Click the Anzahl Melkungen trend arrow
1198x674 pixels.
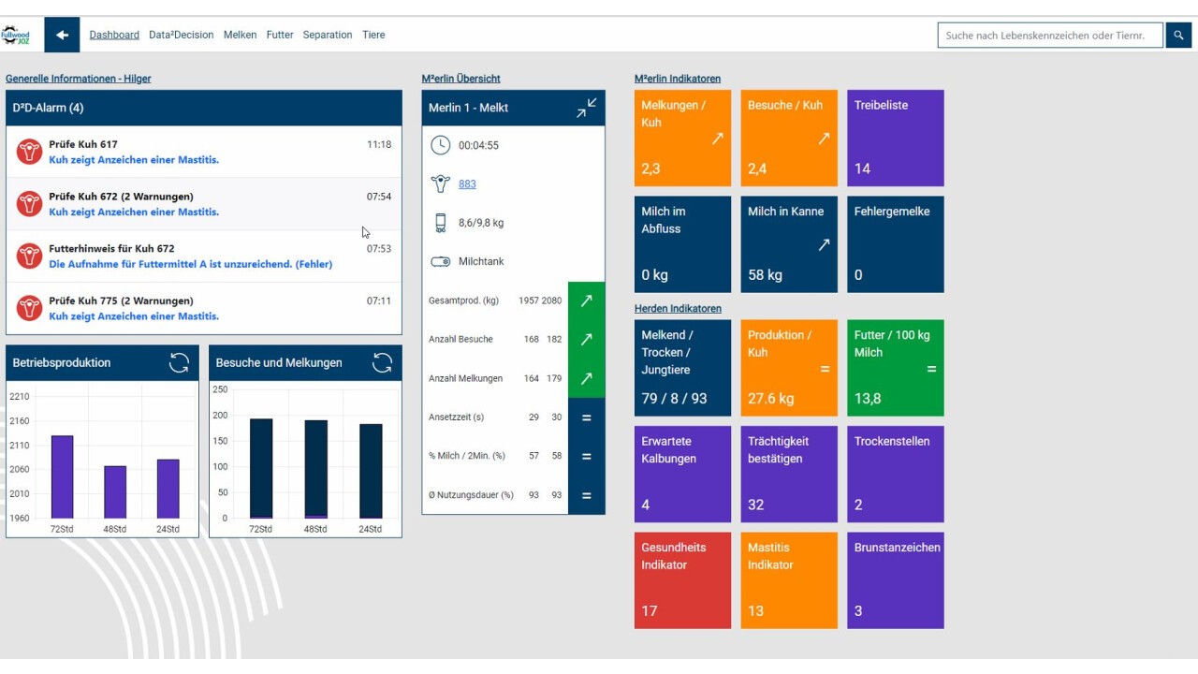(x=587, y=378)
